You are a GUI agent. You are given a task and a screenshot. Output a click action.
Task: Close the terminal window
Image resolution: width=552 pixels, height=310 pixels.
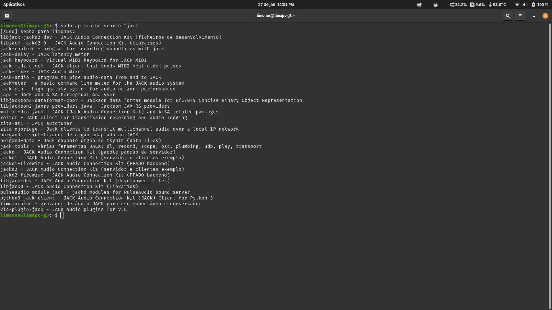[x=545, y=16]
